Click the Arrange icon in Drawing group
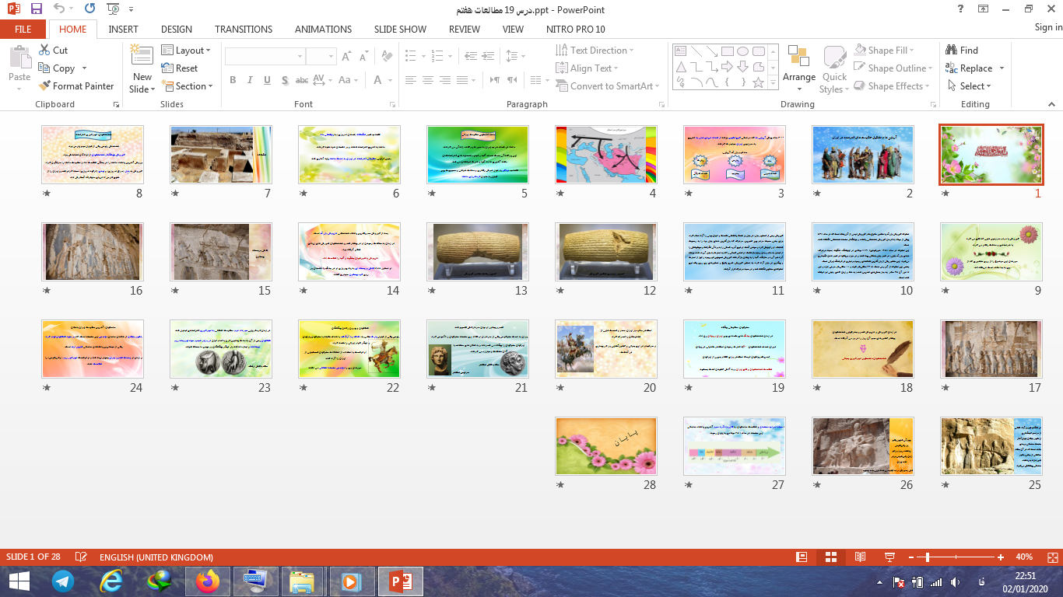1063x597 pixels. [799, 64]
